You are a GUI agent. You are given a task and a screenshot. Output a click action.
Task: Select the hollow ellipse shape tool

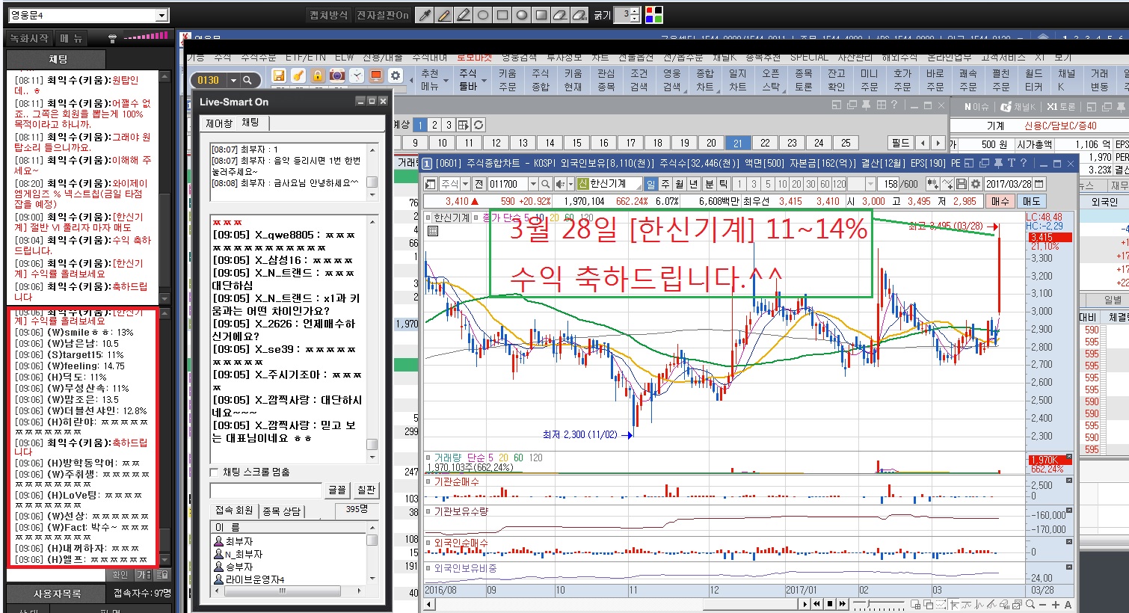pyautogui.click(x=483, y=15)
